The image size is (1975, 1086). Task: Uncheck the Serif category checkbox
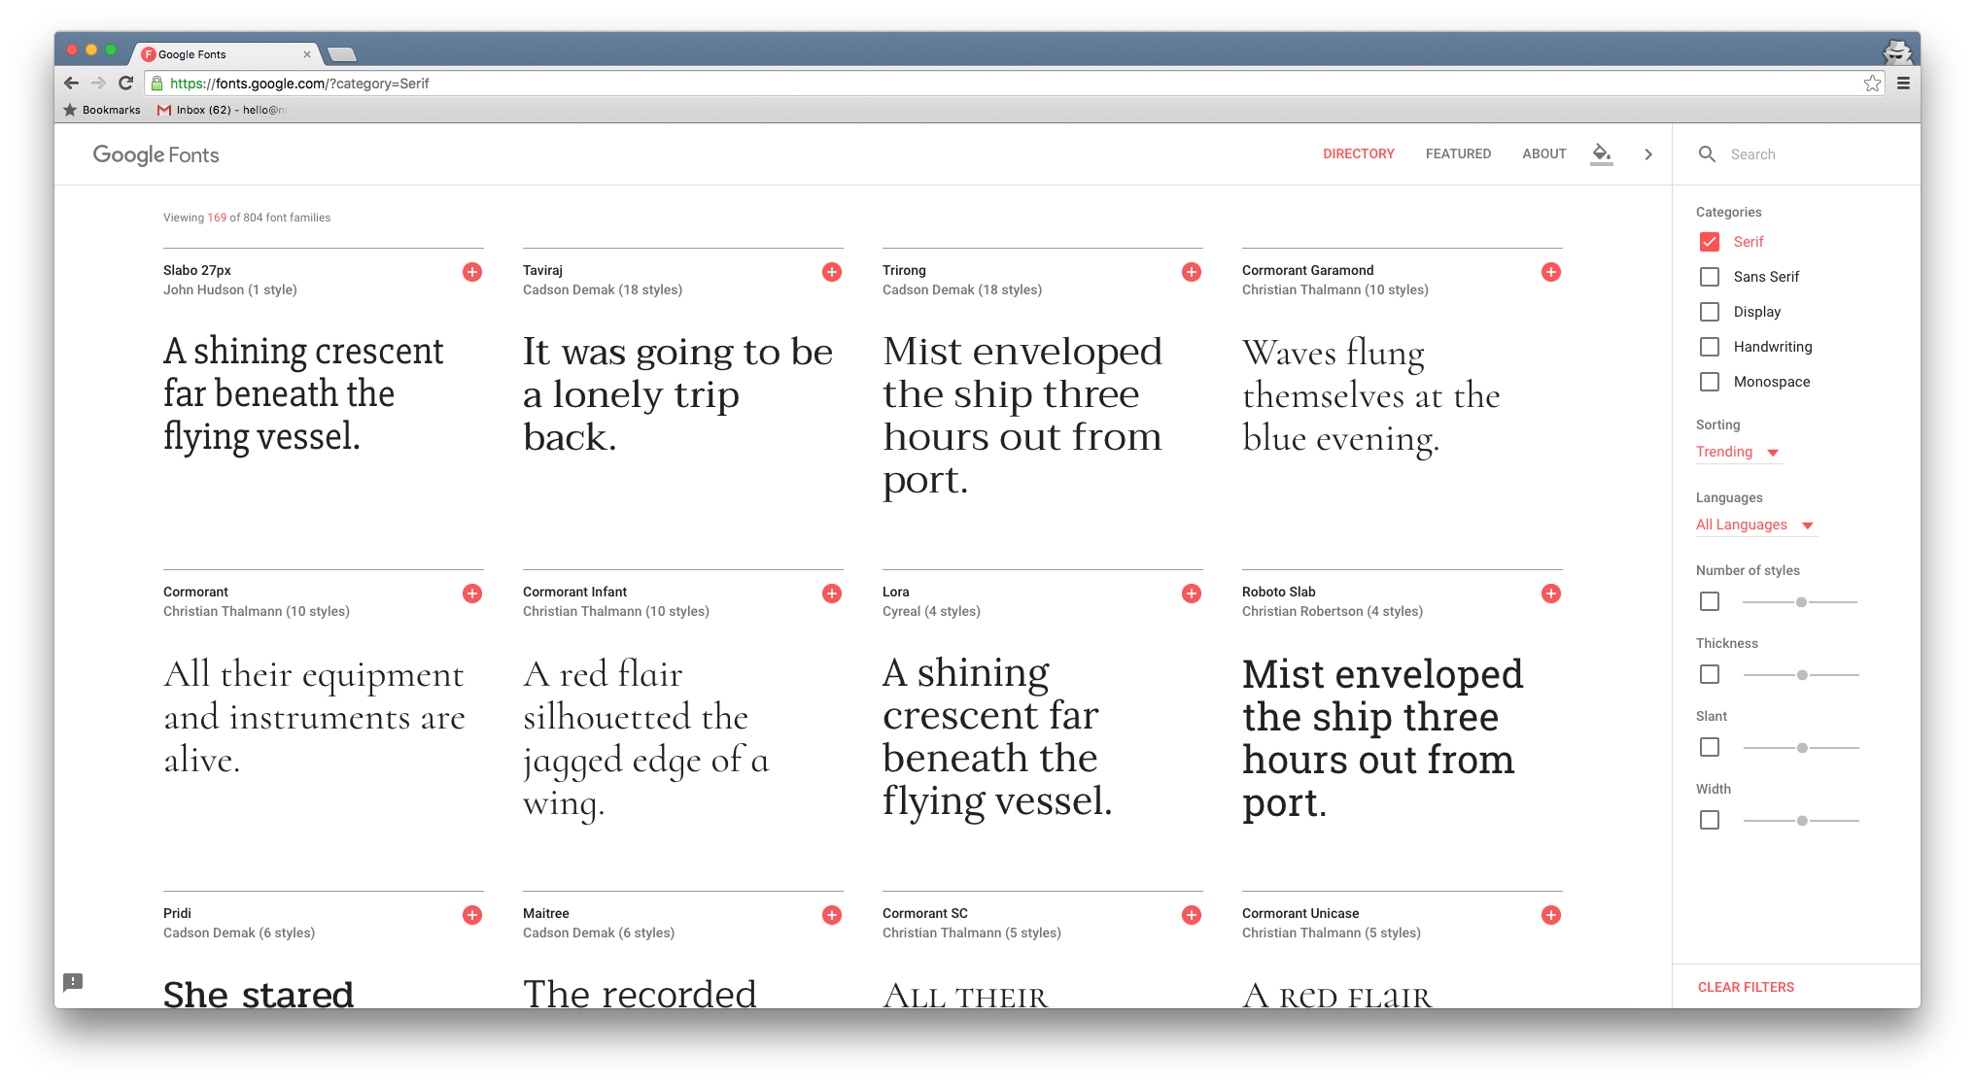click(1710, 242)
